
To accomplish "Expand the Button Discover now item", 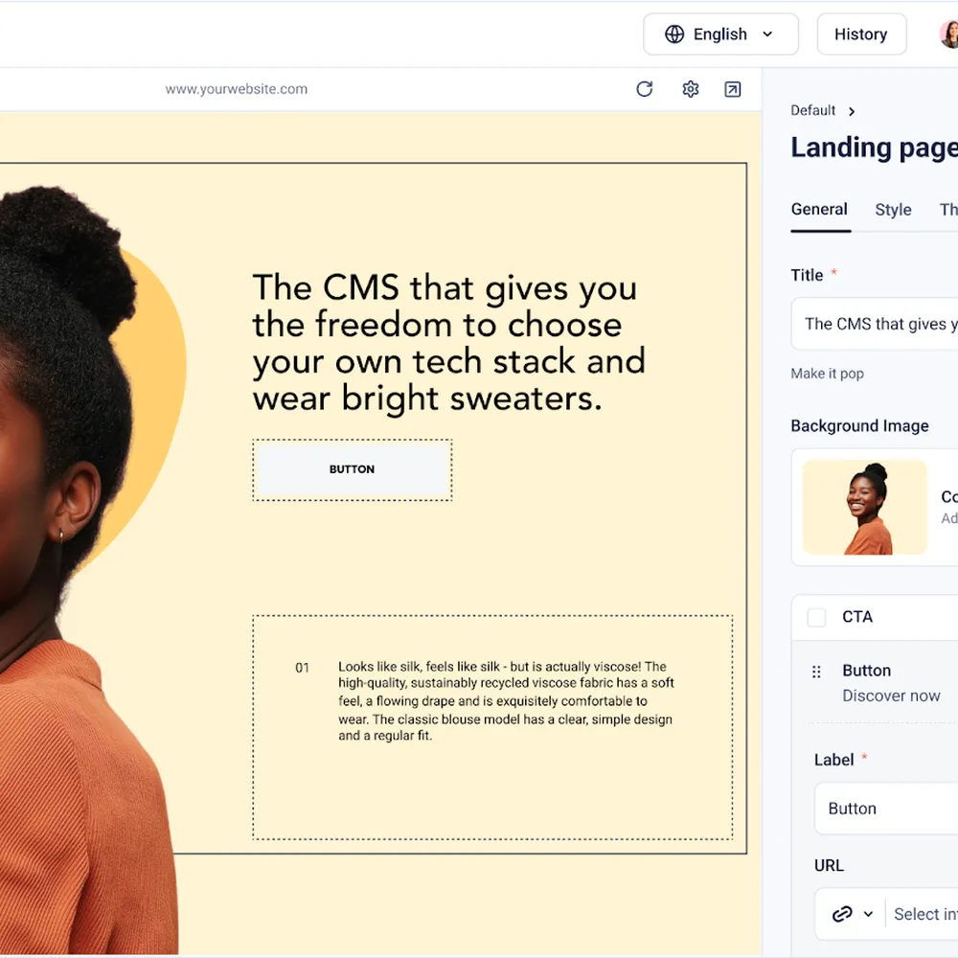I will pos(891,683).
